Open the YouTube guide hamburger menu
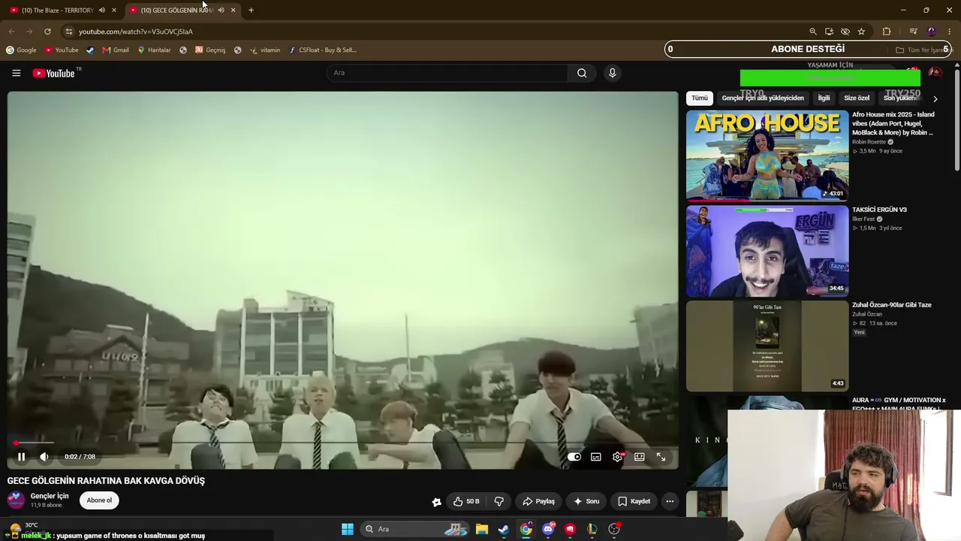 pos(17,73)
